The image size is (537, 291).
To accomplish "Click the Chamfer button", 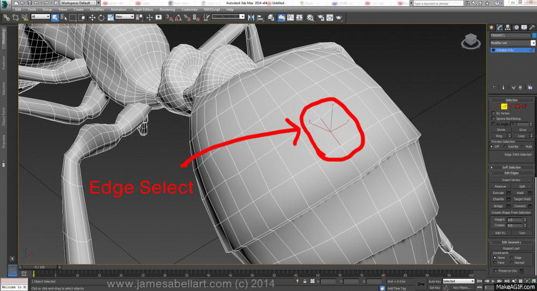I will click(x=499, y=199).
